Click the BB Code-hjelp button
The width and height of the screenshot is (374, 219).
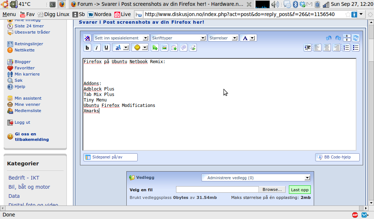337,157
